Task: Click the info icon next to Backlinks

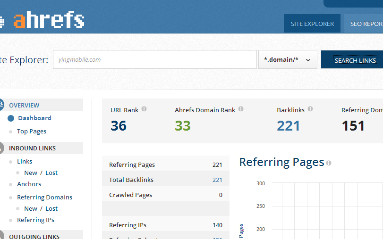Action: pos(310,109)
